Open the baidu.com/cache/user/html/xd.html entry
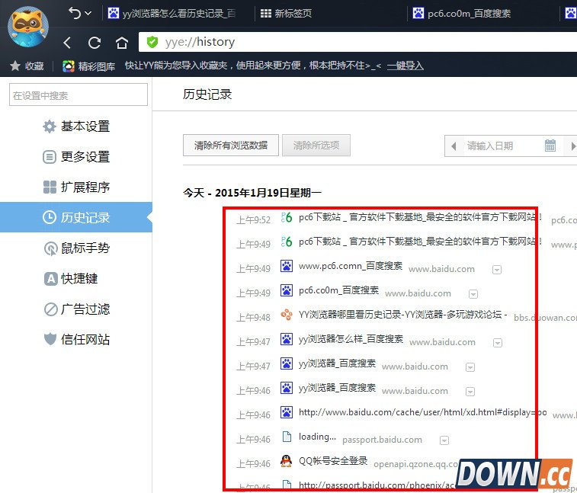577x493 pixels. (x=422, y=412)
